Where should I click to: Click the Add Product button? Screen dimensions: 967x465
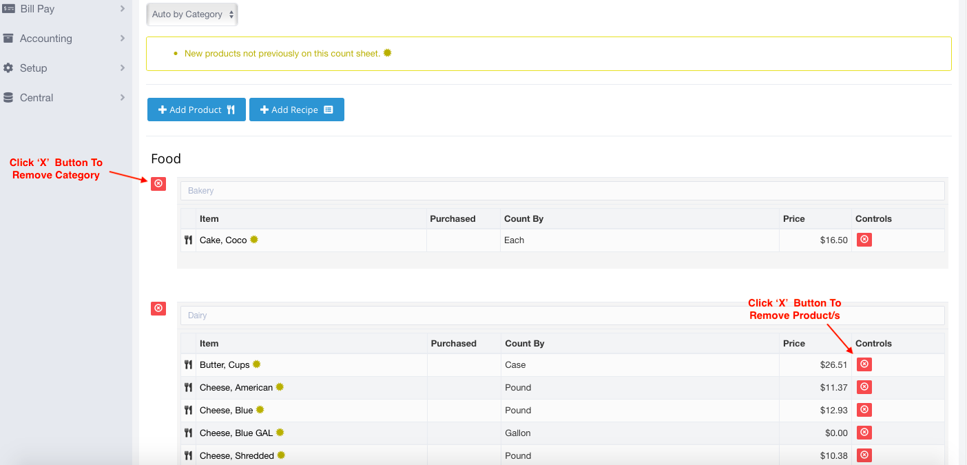point(196,110)
